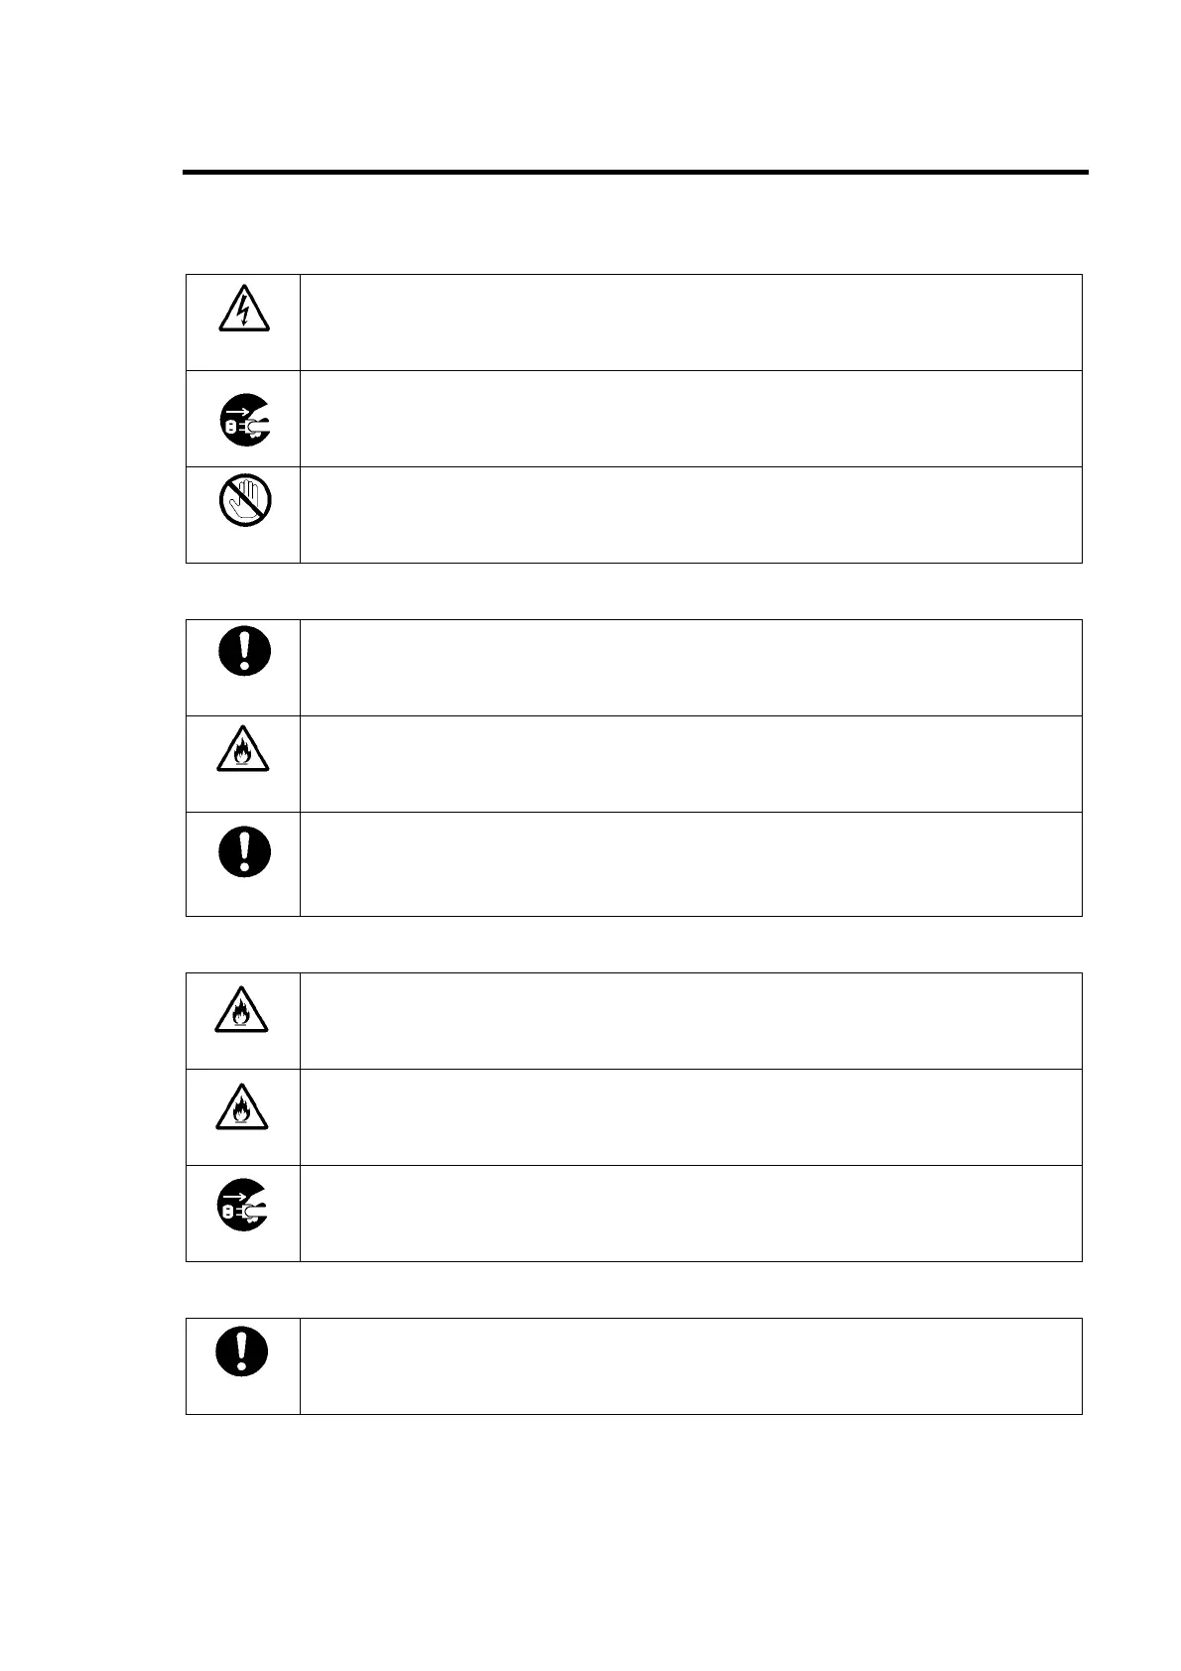This screenshot has width=1181, height=1671.
Task: Click the unplug power cord icon in first table
Action: (x=243, y=420)
